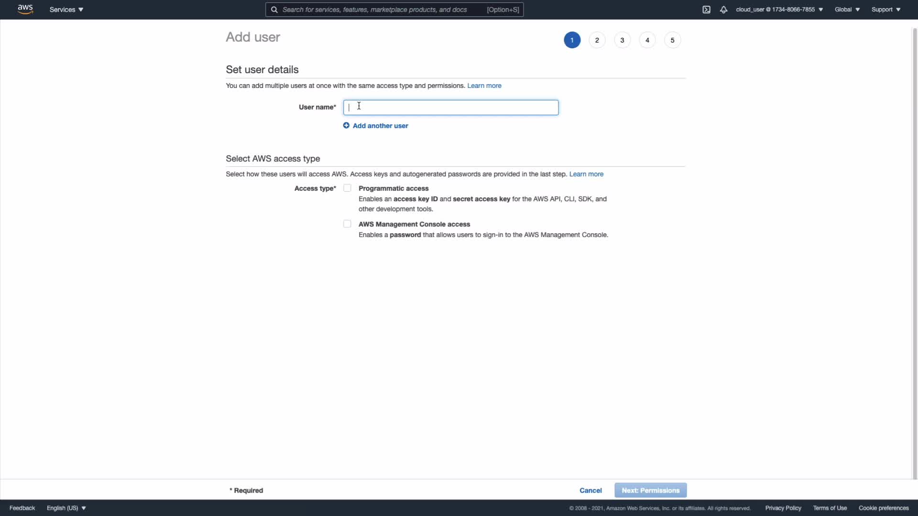Open the Global region dropdown
Screen dimensions: 918x516
click(x=847, y=10)
